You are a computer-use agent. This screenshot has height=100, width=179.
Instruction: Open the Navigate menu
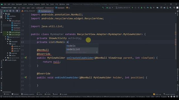pos(19,4)
